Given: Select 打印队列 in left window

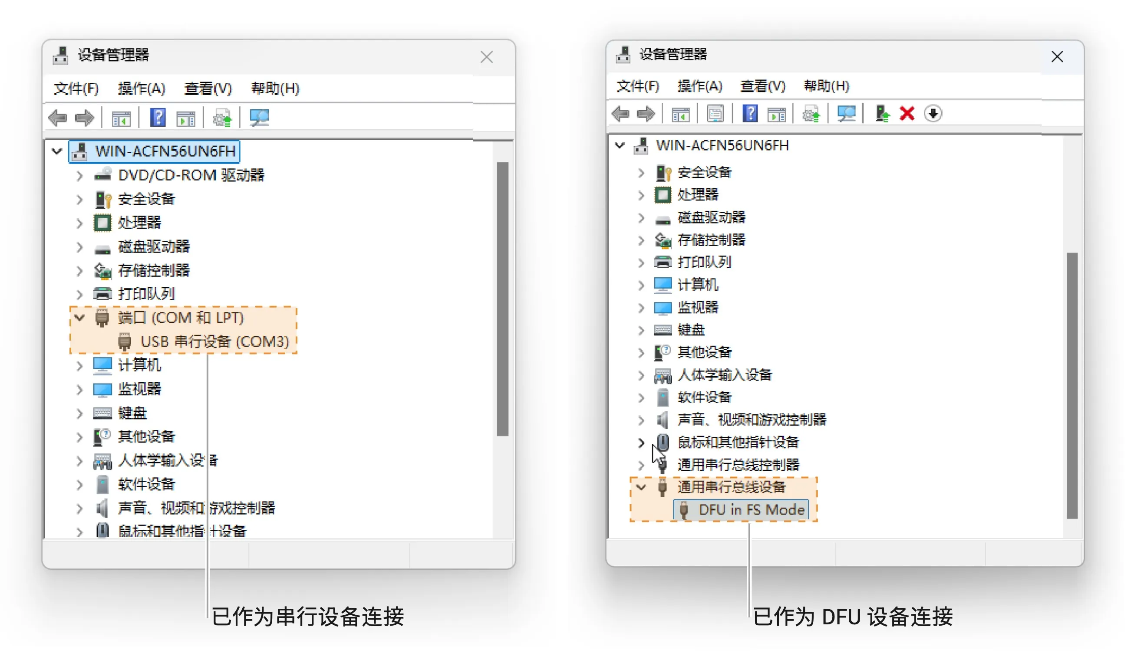Looking at the screenshot, I should point(146,295).
